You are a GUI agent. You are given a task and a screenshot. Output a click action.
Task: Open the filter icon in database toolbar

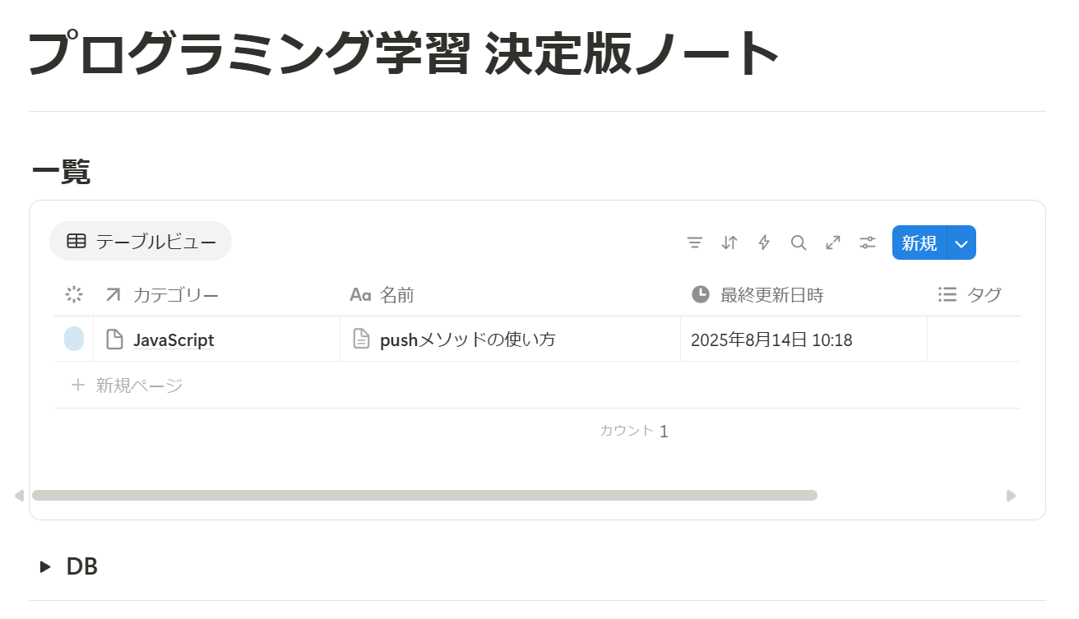695,243
